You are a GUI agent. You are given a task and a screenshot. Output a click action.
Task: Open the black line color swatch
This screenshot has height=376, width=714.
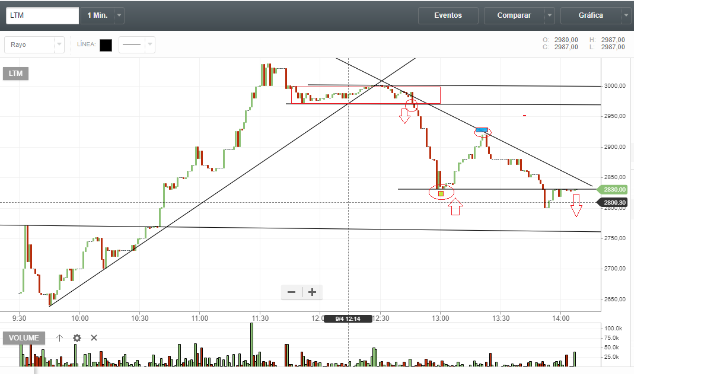pyautogui.click(x=106, y=45)
